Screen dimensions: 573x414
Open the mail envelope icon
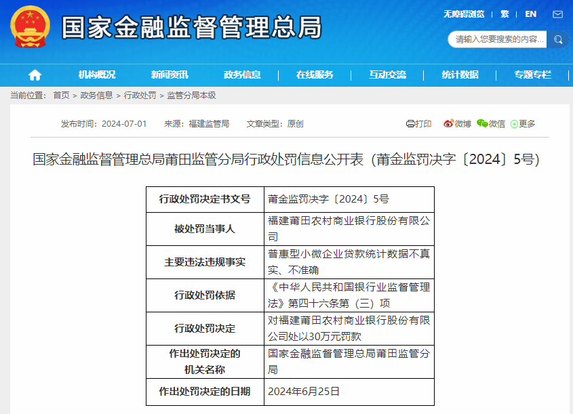click(557, 14)
